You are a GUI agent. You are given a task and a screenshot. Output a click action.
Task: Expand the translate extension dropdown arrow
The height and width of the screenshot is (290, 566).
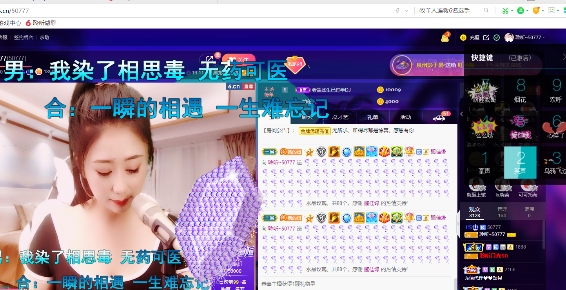coord(527,11)
